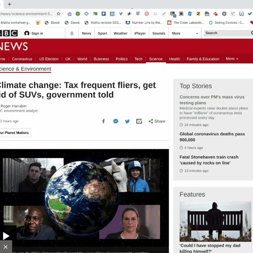Open the Our Planet Matters tag

[15, 133]
